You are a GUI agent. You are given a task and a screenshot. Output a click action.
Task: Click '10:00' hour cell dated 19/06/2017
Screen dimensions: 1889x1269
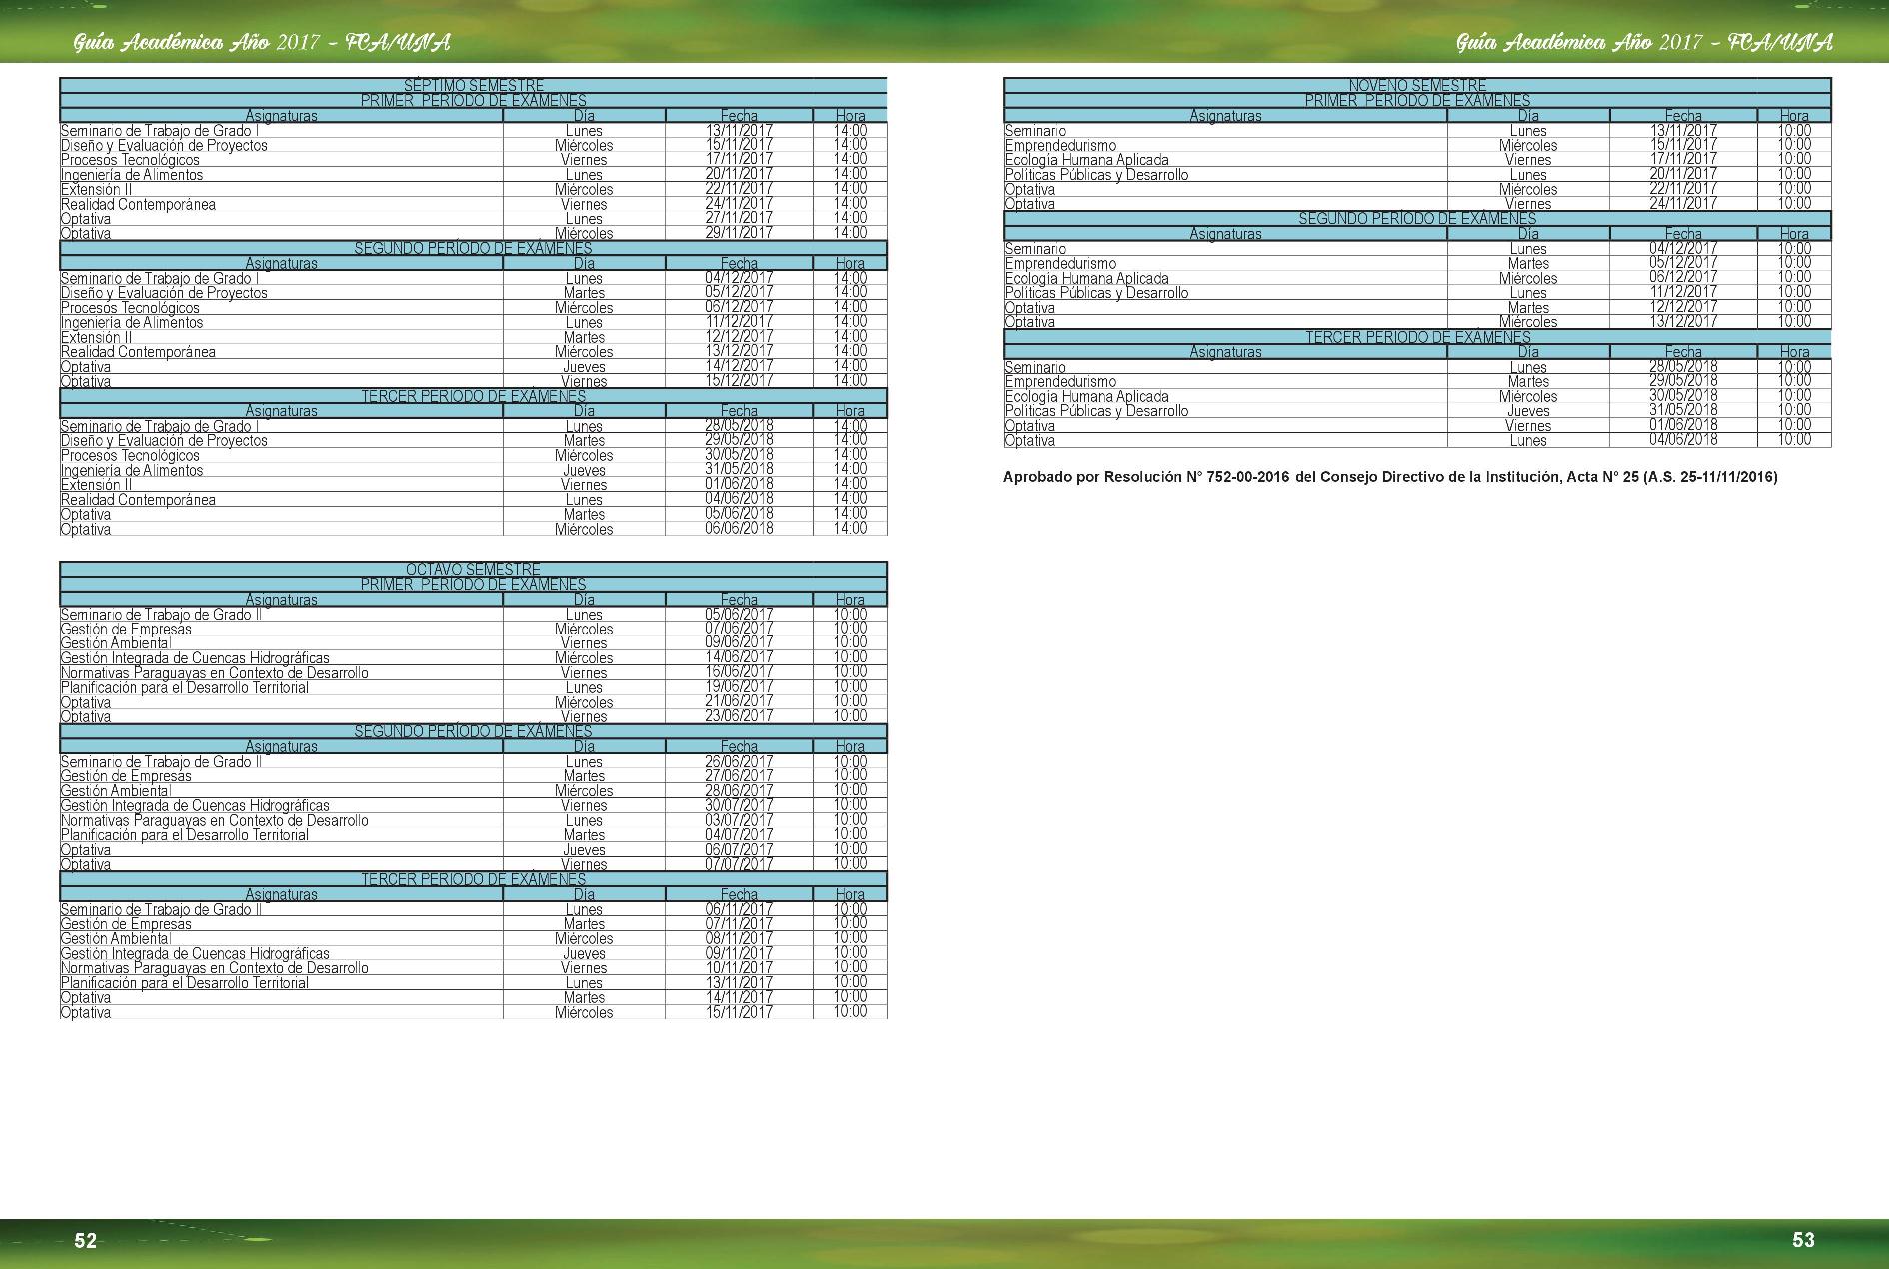tap(850, 687)
